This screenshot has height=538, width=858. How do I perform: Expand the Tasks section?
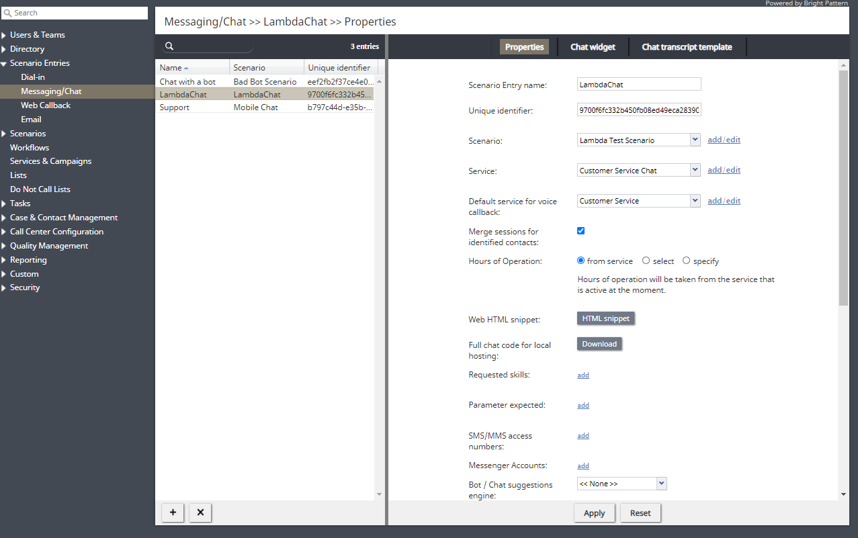pyautogui.click(x=4, y=204)
